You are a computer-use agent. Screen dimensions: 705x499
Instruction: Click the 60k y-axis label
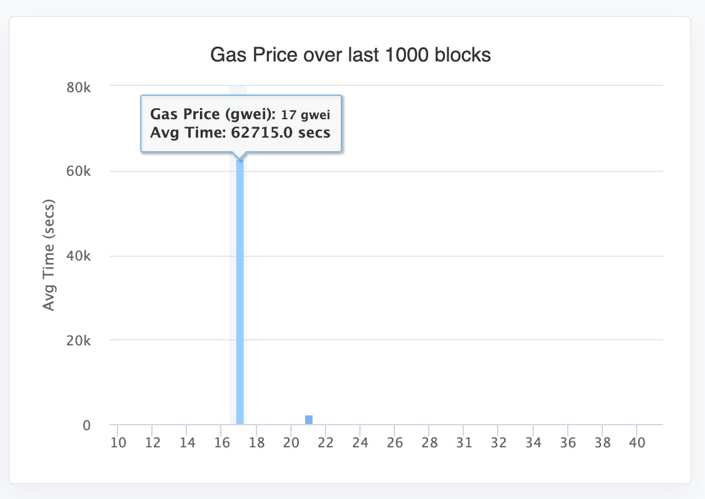click(79, 171)
